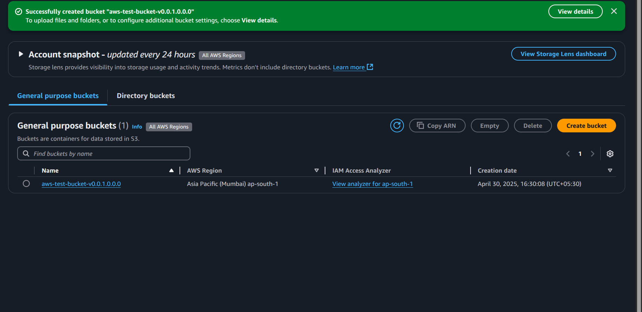Expand the Account snapshot section

click(21, 54)
